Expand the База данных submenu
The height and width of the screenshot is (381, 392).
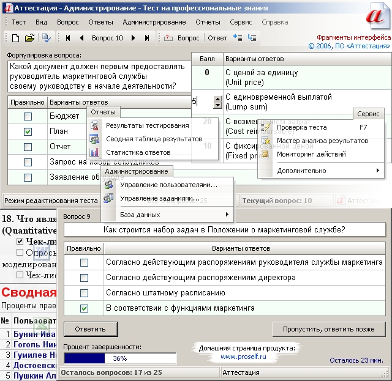point(227,215)
